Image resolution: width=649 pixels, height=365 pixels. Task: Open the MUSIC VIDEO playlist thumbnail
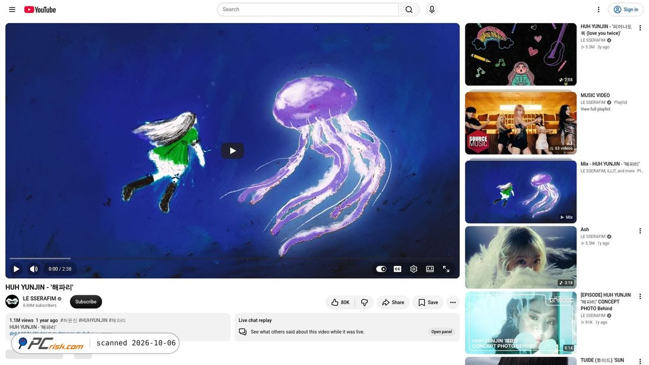click(x=521, y=123)
